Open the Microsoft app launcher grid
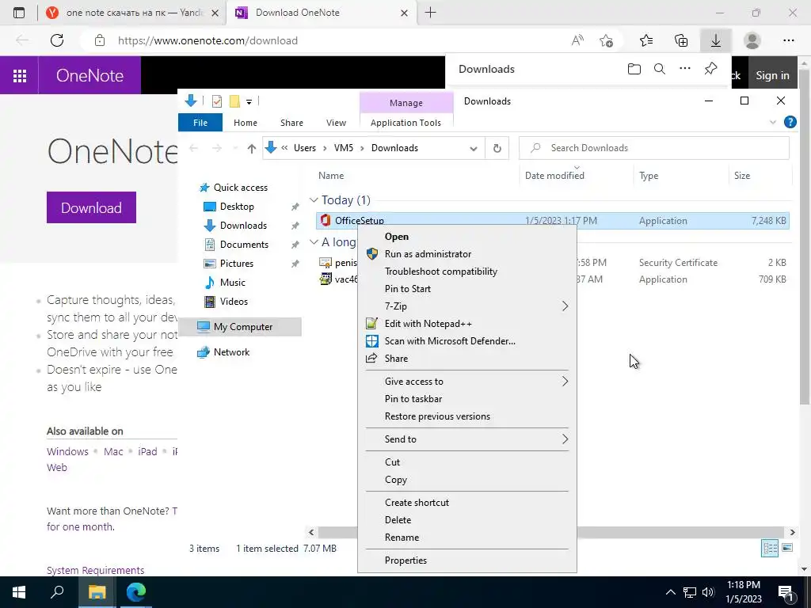This screenshot has height=608, width=811. pyautogui.click(x=20, y=75)
